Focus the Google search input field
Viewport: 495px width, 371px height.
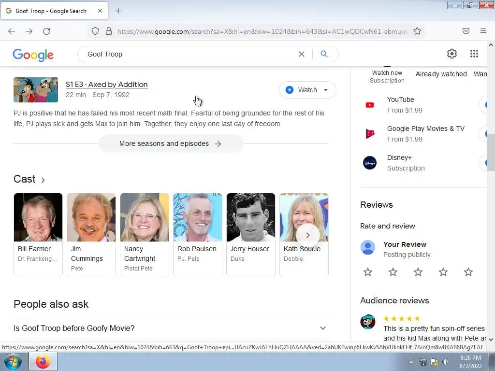coord(189,54)
